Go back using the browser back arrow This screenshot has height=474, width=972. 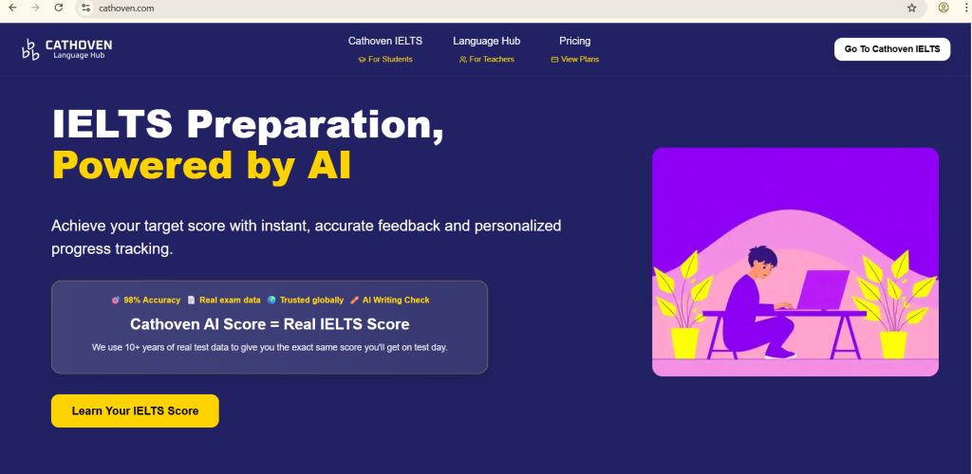tap(11, 8)
